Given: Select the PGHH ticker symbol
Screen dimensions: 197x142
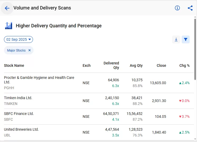Looking at the screenshot, I should coord(9,88).
